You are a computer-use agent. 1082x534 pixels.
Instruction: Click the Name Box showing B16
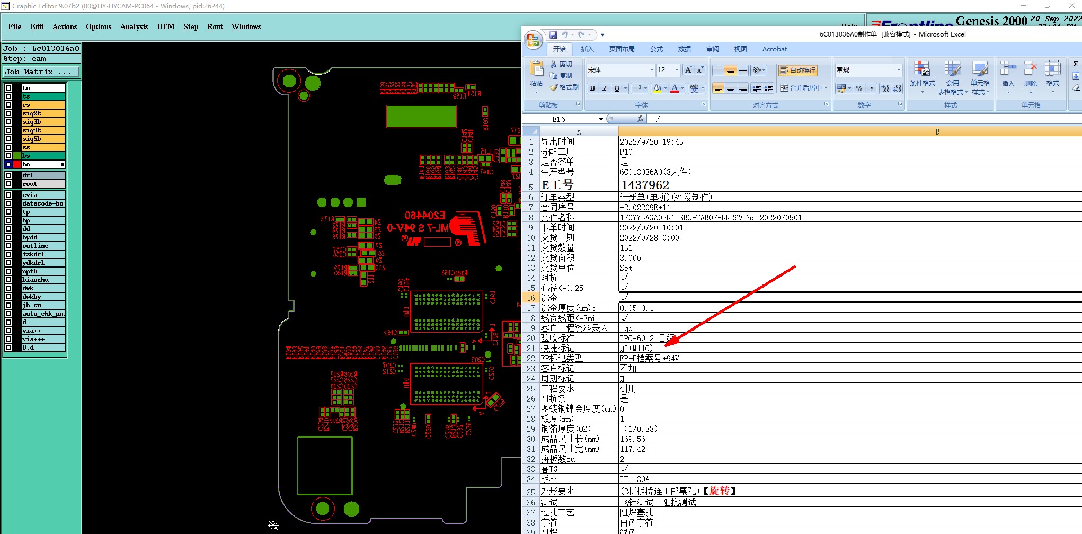pos(559,119)
